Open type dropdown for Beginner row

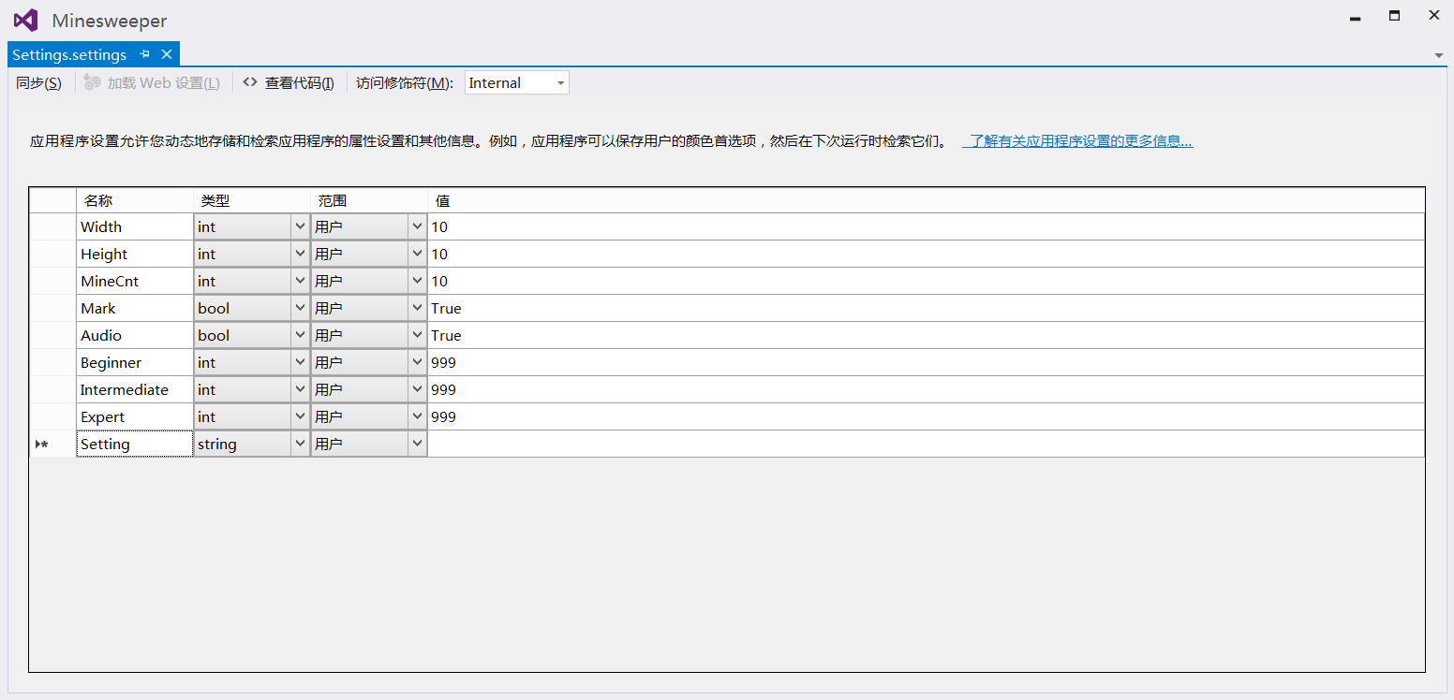[x=300, y=362]
